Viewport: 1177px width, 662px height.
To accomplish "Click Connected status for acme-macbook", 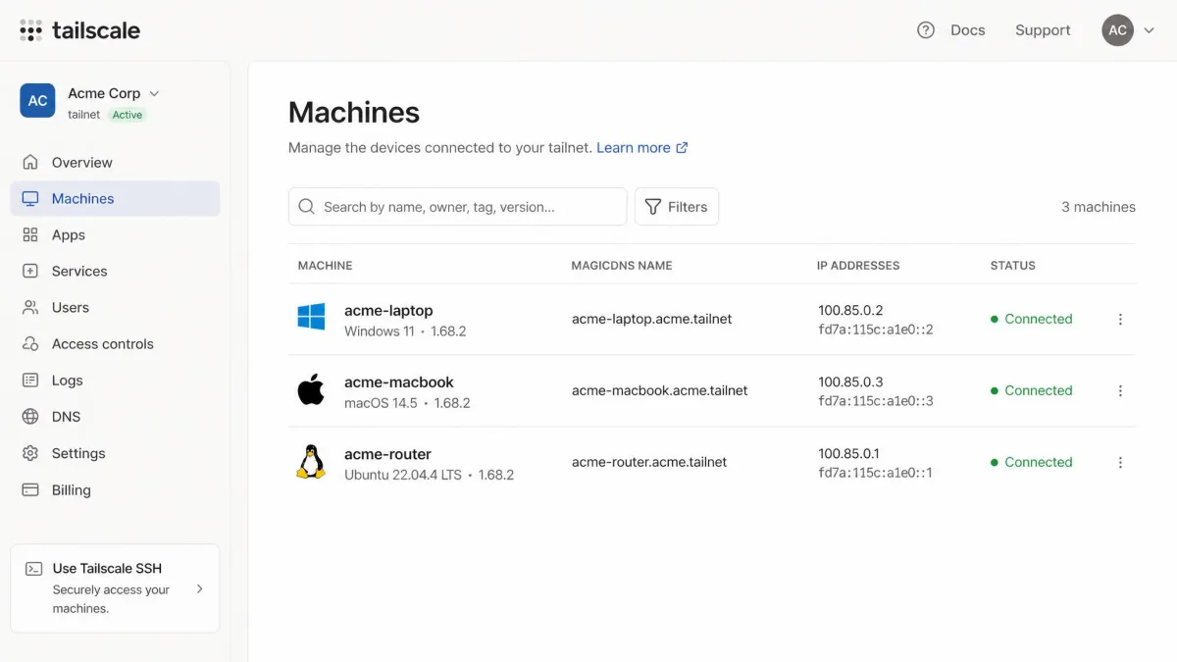I will pyautogui.click(x=1032, y=390).
